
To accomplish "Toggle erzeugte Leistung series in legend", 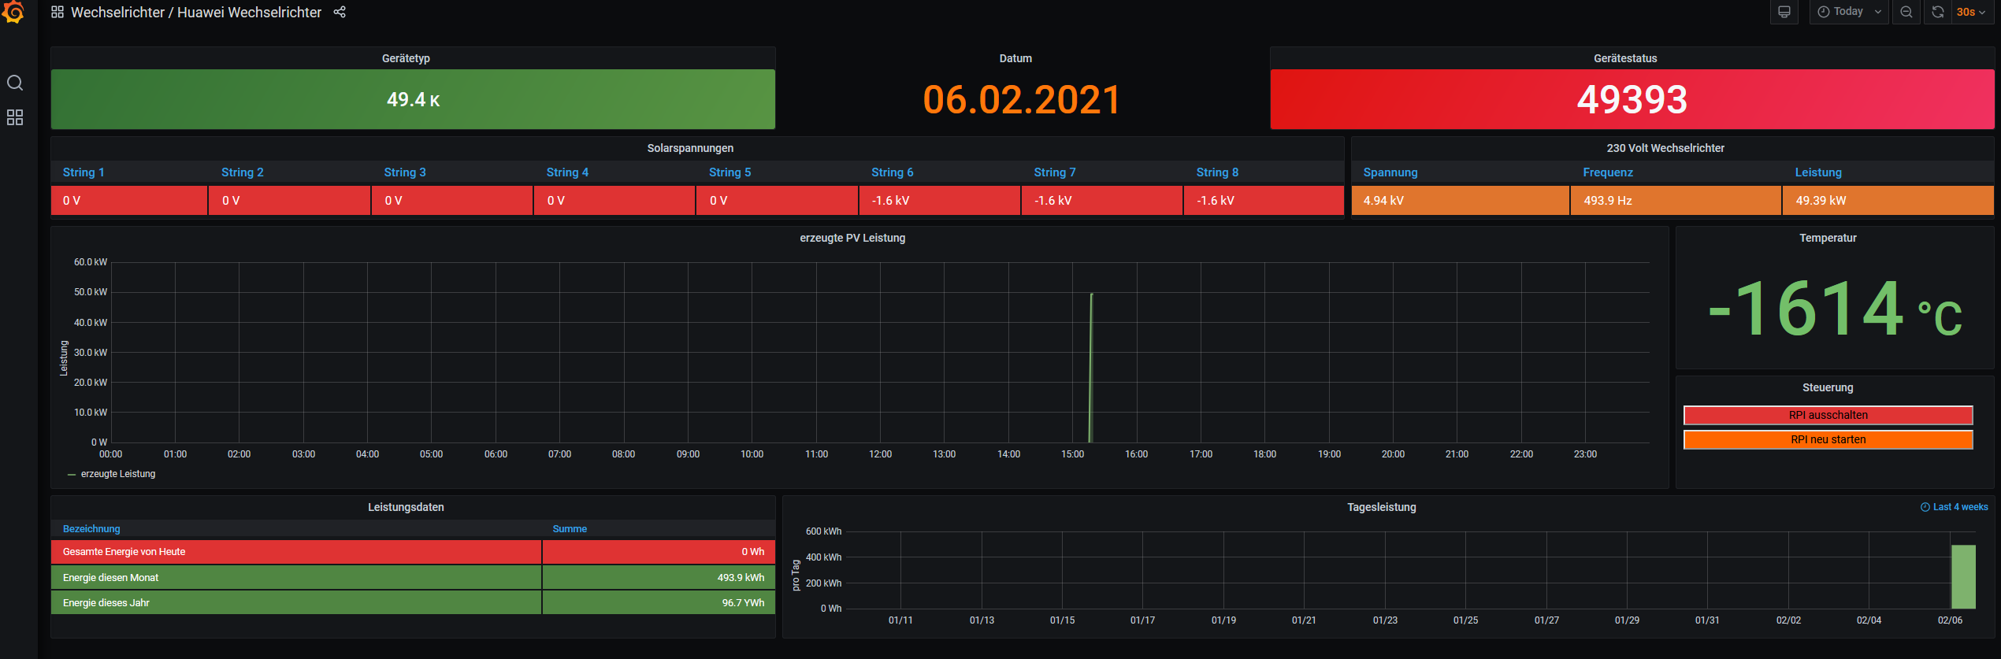I will tap(117, 474).
